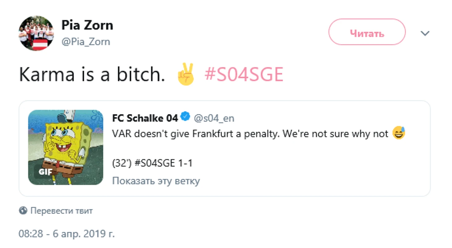Click the "Karma is a bitch." tweet text
Viewport: 452px width, 248px height.
[x=92, y=75]
